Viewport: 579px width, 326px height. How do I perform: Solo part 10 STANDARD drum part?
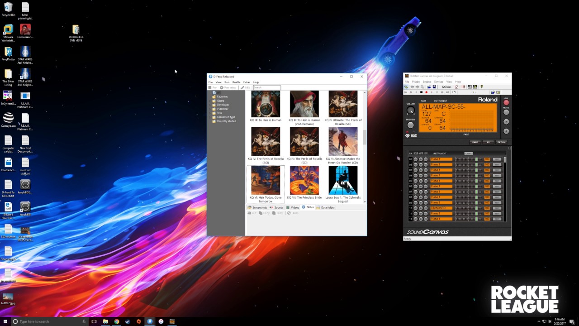coord(416,208)
